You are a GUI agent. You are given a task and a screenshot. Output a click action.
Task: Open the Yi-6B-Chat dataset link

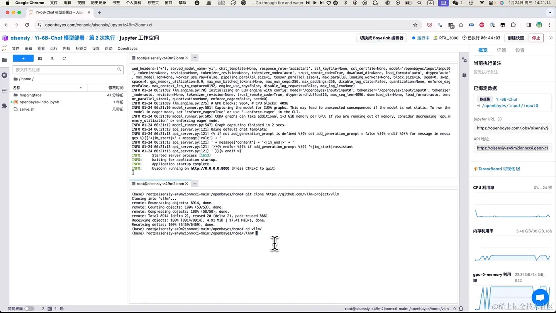[x=507, y=99]
